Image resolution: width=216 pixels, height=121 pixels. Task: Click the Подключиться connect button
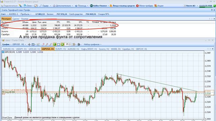pyautogui.click(x=9, y=6)
